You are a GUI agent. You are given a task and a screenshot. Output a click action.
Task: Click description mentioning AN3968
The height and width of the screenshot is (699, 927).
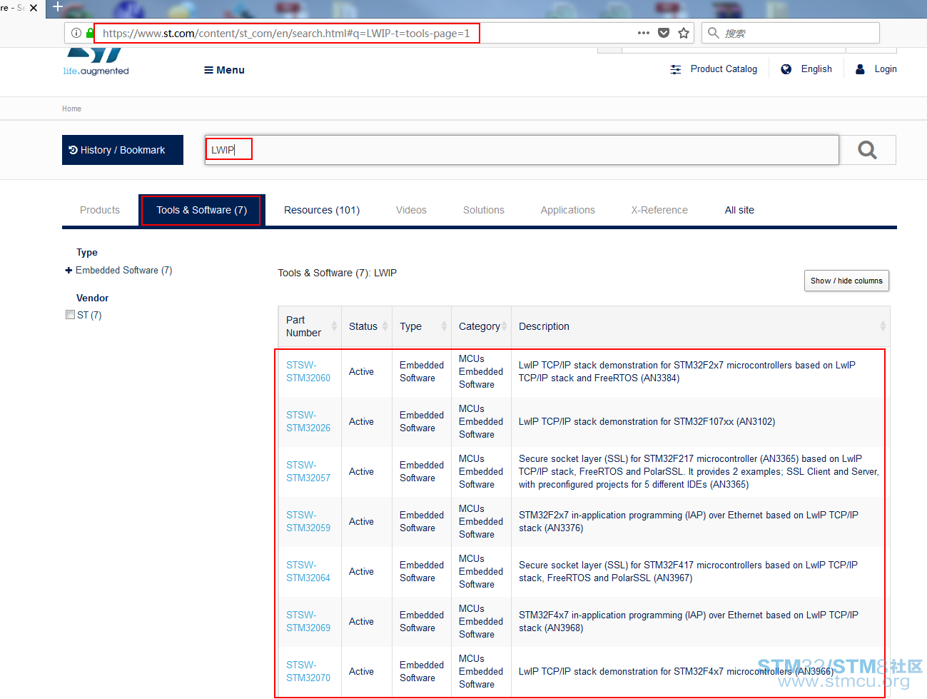[x=689, y=621]
